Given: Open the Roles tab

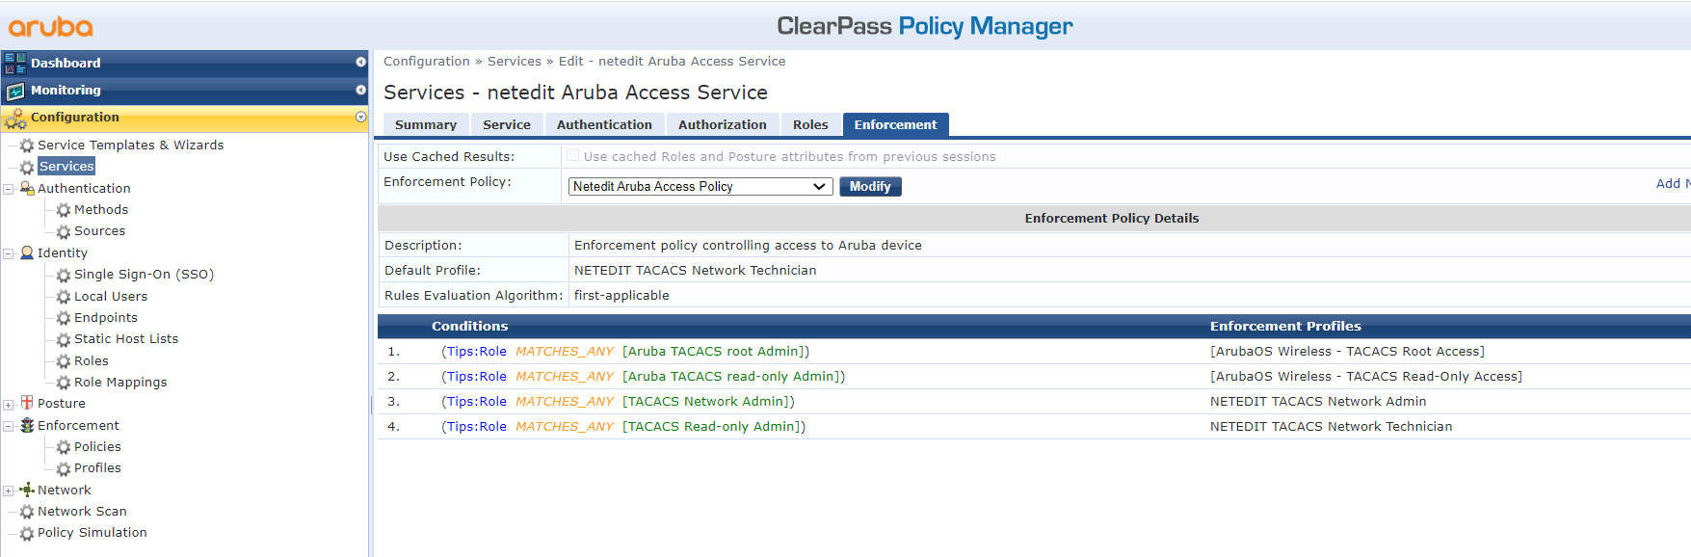Looking at the screenshot, I should tap(810, 125).
